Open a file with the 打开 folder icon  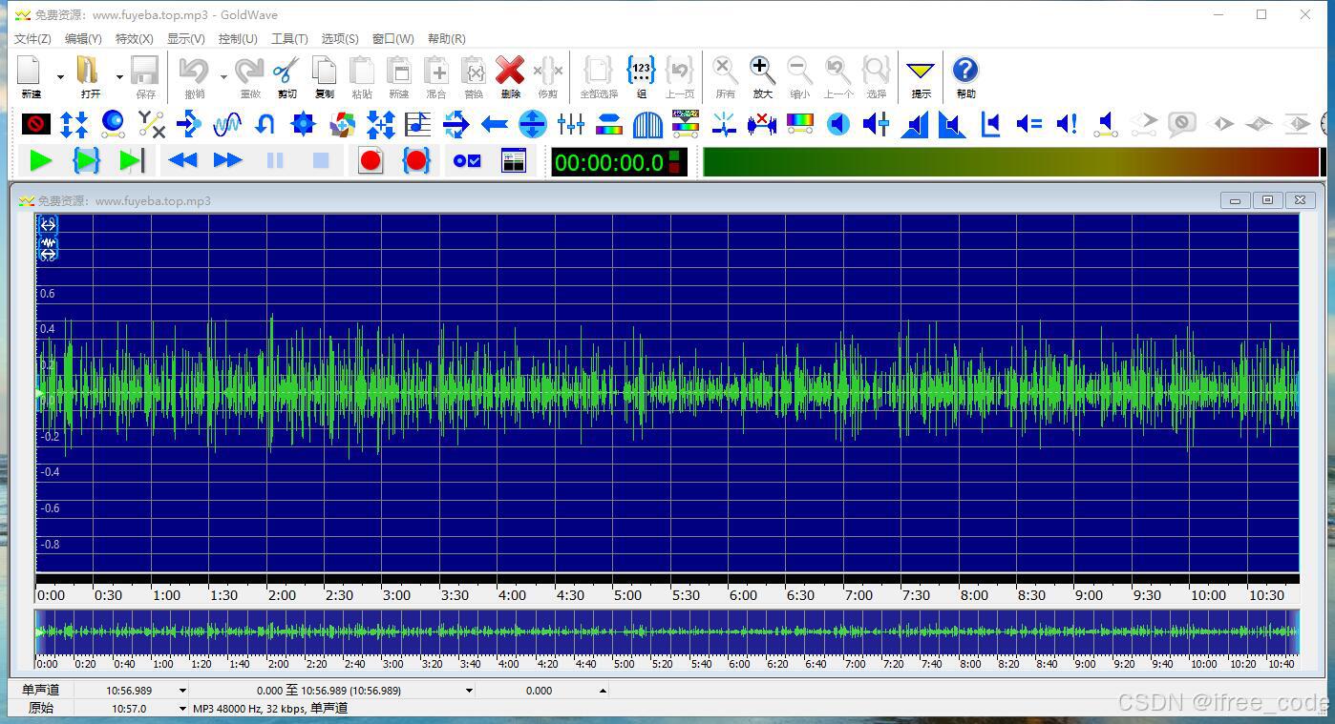[x=90, y=71]
